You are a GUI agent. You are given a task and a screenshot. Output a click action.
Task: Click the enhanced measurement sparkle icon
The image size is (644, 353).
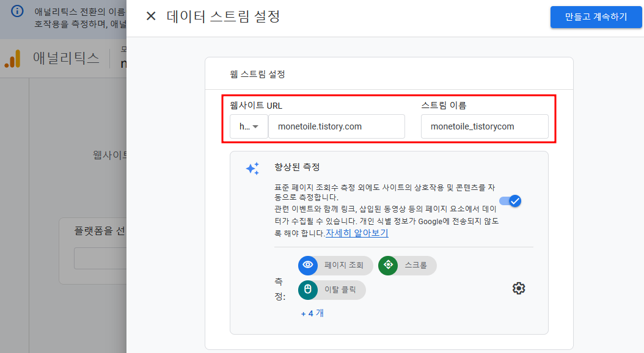pos(252,169)
